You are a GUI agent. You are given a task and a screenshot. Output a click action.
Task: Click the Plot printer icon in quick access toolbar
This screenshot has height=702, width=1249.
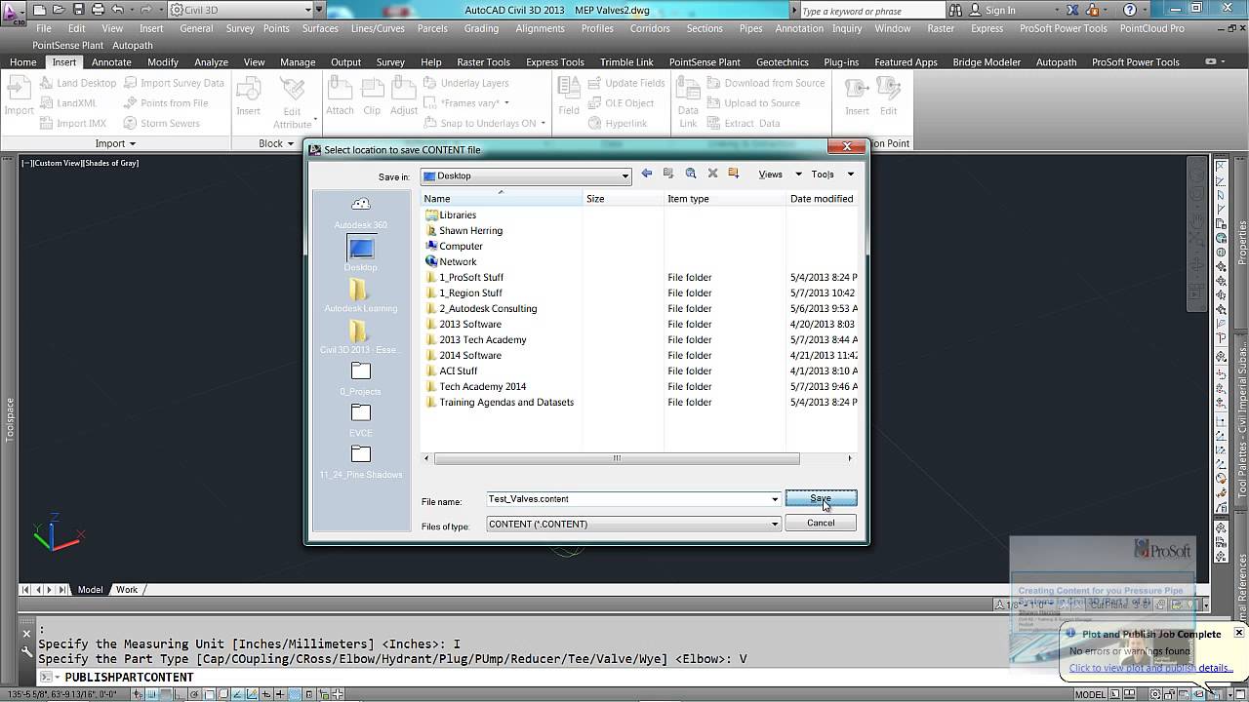98,10
